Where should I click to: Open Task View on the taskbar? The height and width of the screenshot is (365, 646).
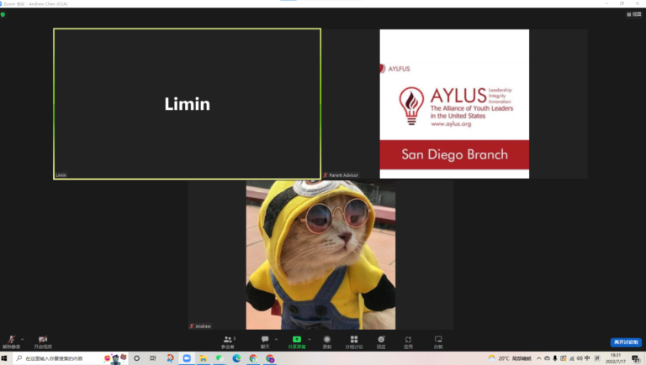click(x=153, y=358)
